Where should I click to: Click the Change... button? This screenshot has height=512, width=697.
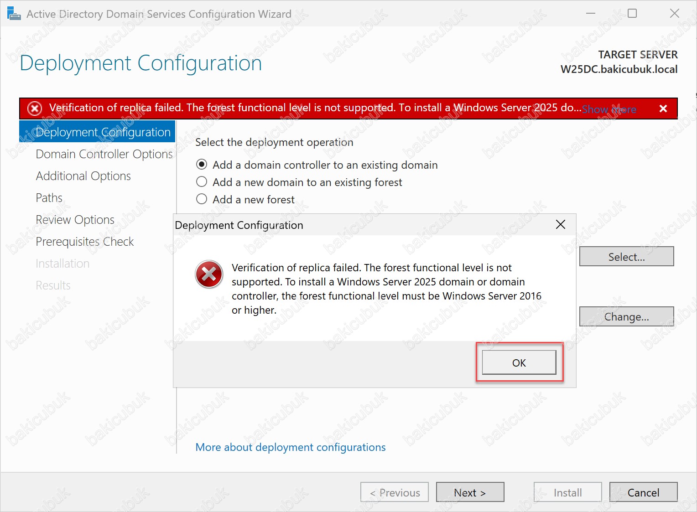[x=627, y=316]
